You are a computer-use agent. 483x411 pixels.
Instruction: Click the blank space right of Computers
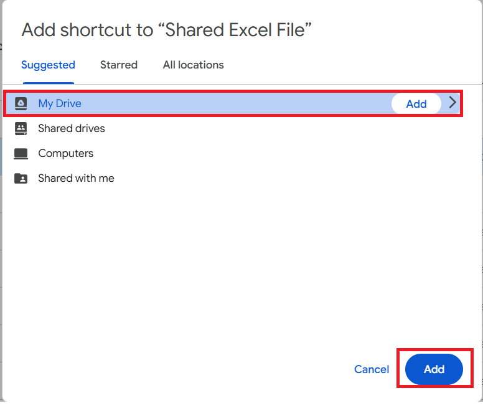click(x=280, y=153)
